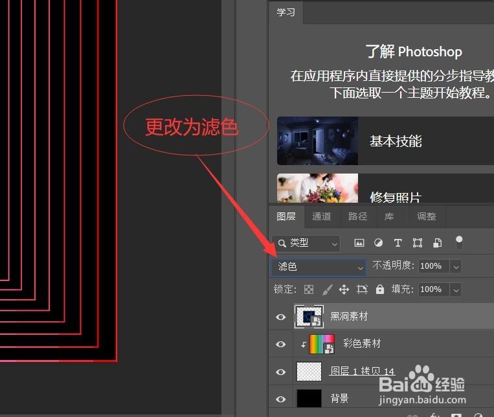Viewport: 494px width, 417px height.
Task: Lock position move icon
Action: click(x=344, y=289)
